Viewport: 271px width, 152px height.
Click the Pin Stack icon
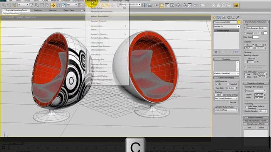tap(216, 52)
